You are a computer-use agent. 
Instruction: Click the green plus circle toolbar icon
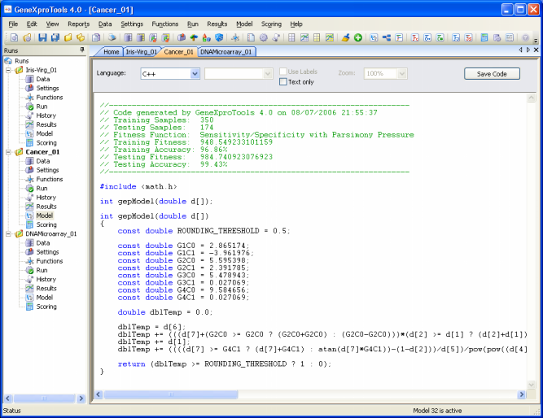(x=358, y=37)
